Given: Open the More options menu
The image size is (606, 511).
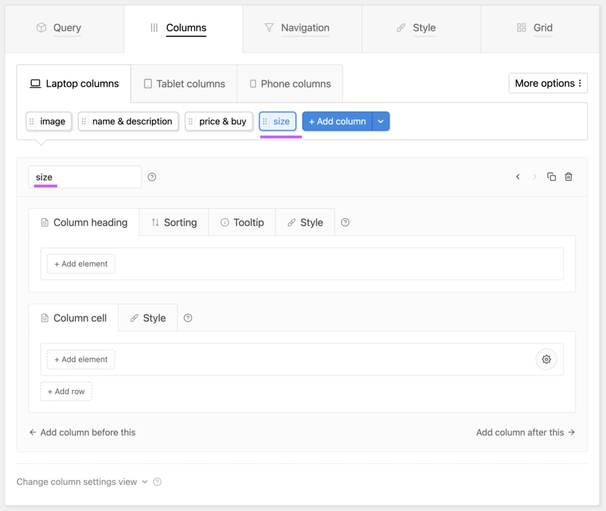Looking at the screenshot, I should 548,83.
